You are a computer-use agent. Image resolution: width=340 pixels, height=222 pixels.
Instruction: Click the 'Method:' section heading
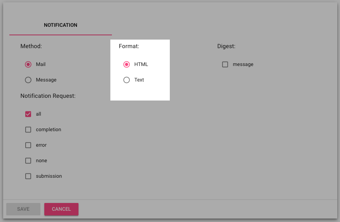(31, 46)
